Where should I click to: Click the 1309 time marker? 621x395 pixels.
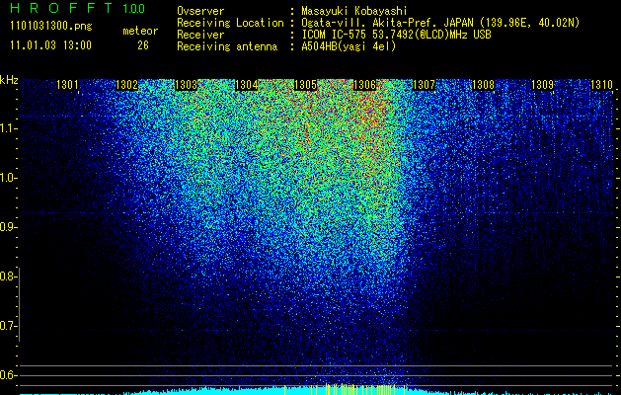542,85
